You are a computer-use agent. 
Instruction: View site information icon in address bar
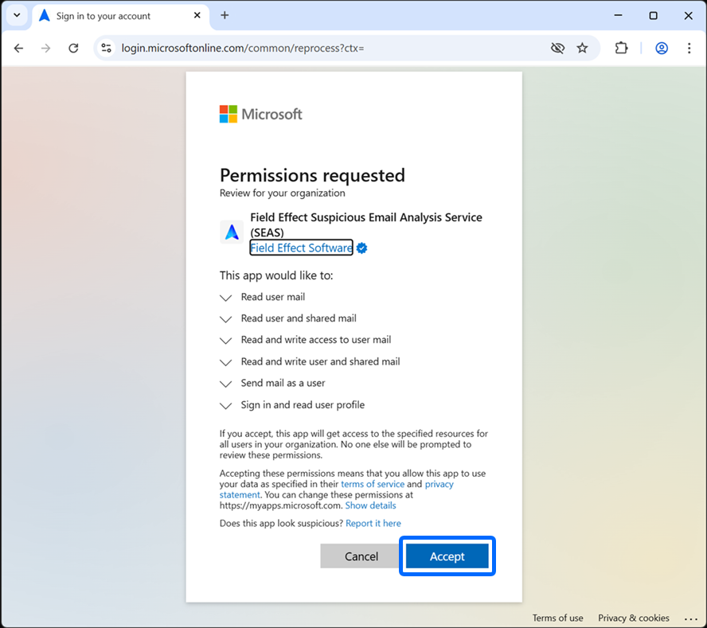[107, 48]
